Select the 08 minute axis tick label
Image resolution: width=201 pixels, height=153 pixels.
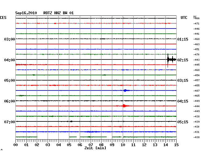click(101, 145)
